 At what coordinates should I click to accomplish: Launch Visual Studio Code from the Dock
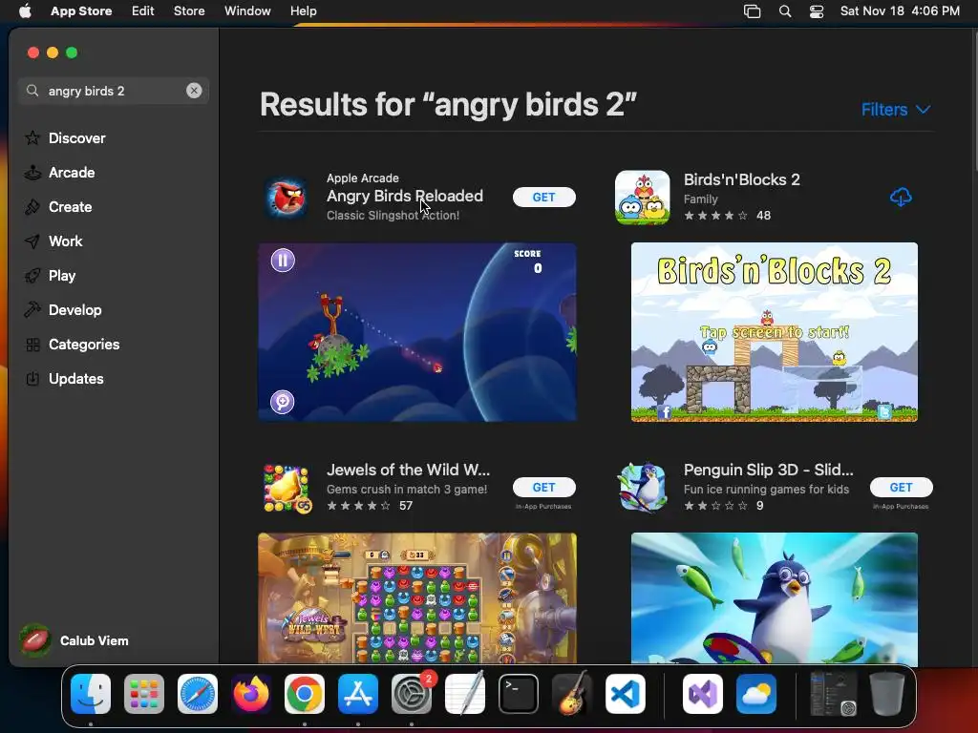click(626, 694)
